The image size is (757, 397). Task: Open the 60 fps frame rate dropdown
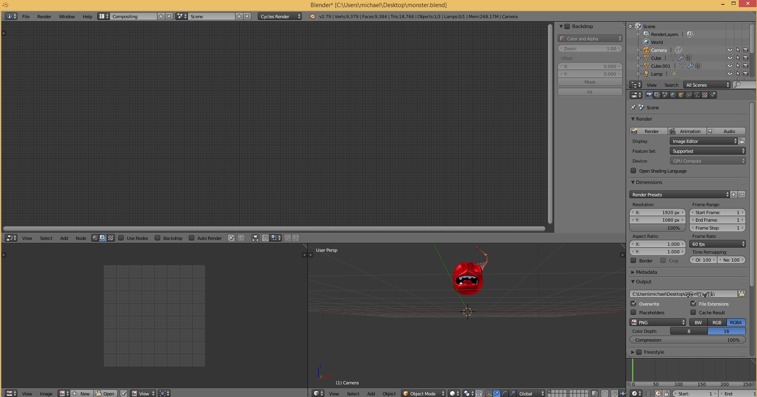(717, 244)
